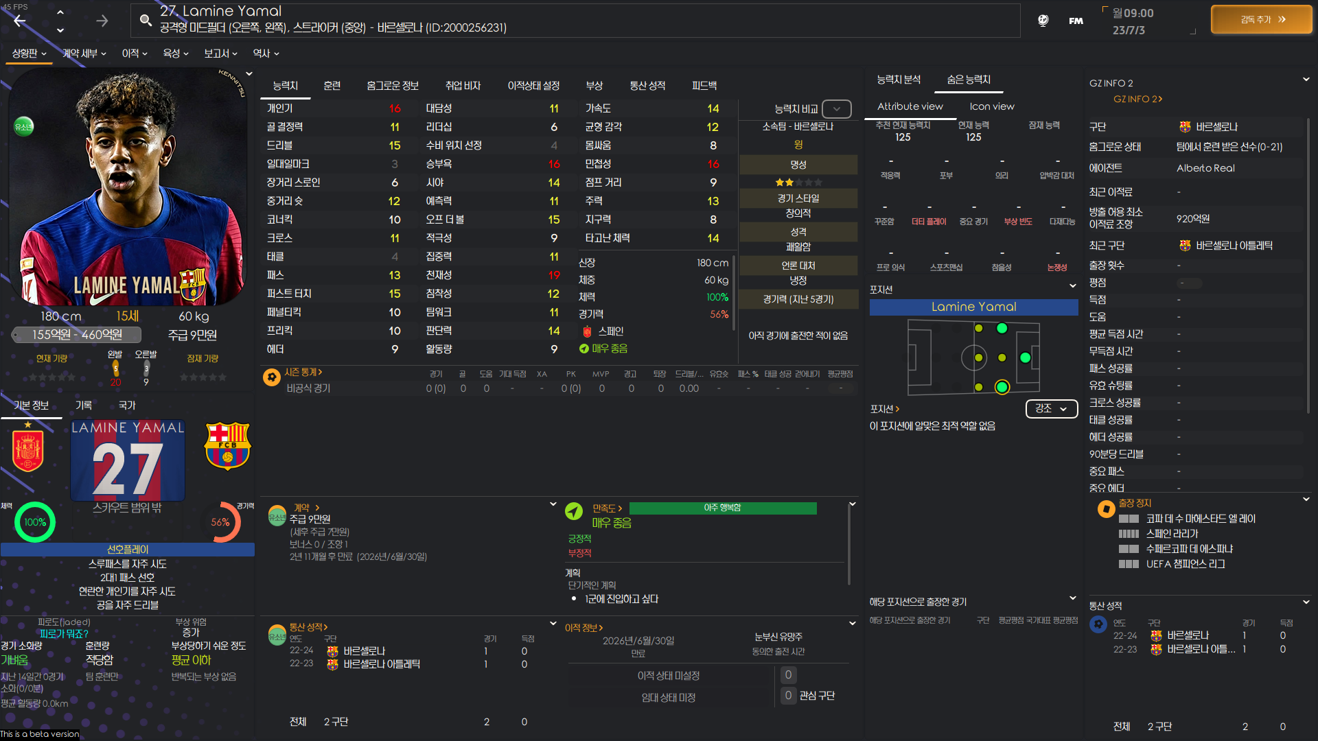Expand the 이적 transfer menu
1318x741 pixels.
(135, 54)
